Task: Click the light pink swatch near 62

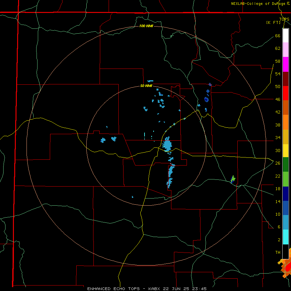Action: [286, 49]
